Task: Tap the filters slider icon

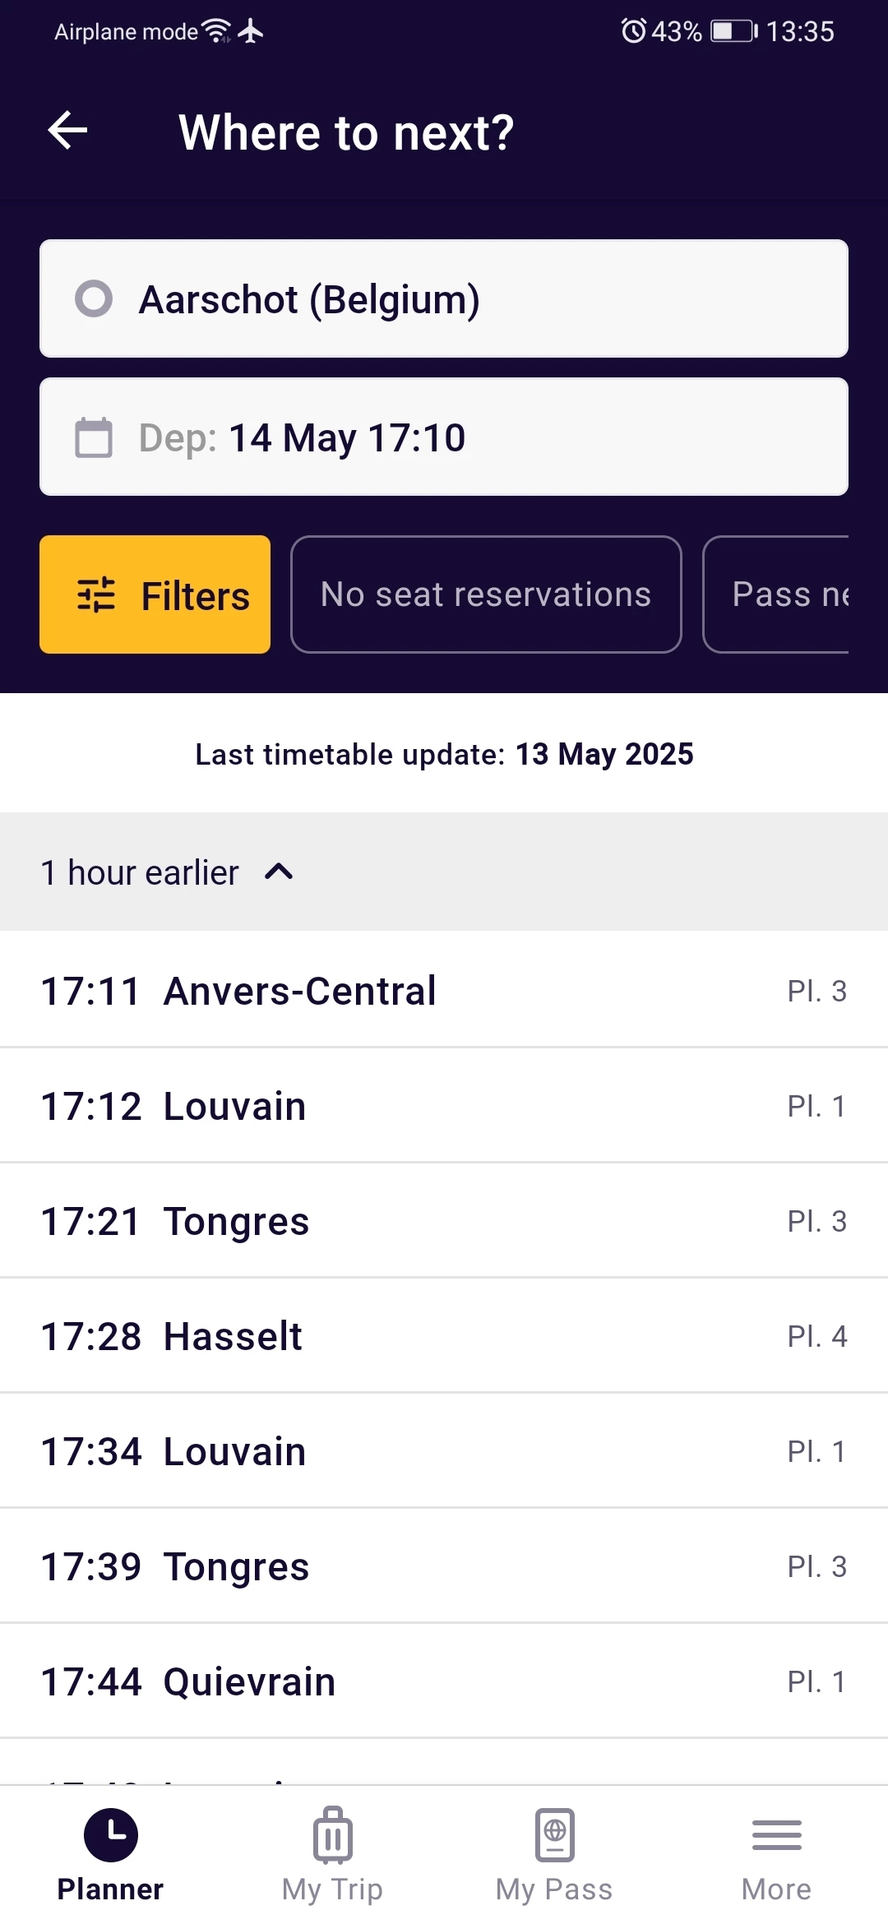Action: click(x=96, y=595)
